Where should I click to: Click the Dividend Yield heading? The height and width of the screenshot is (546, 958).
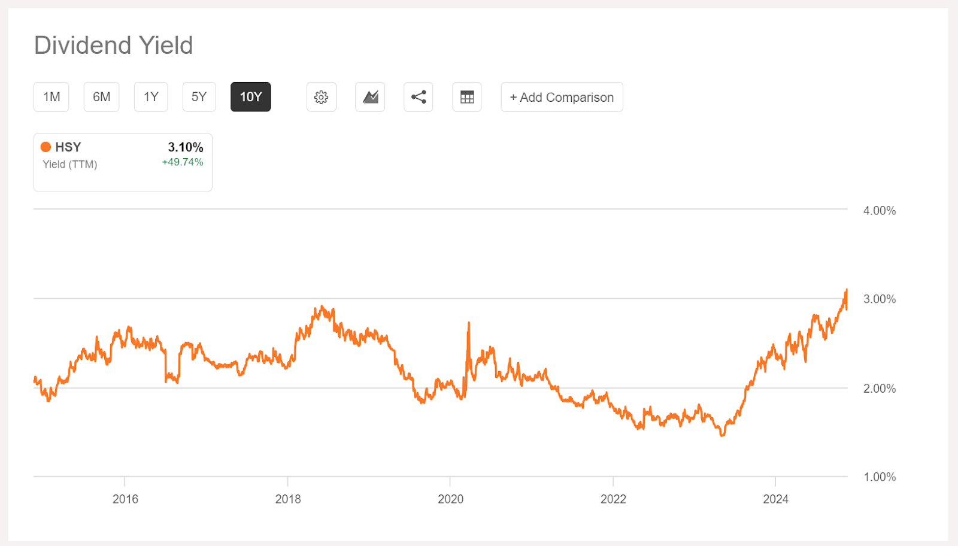point(114,44)
